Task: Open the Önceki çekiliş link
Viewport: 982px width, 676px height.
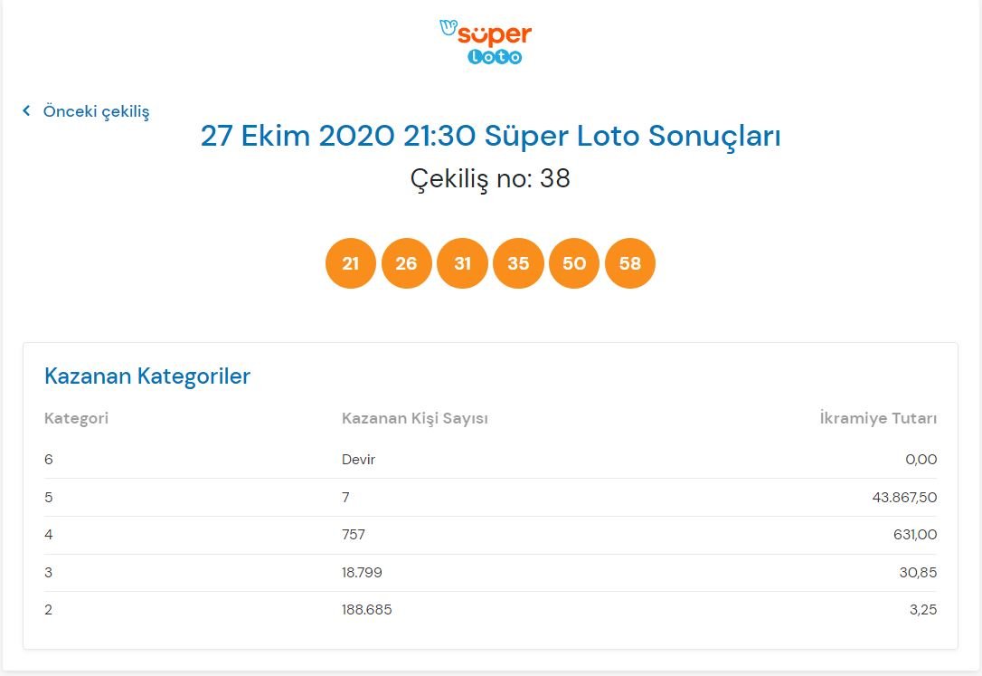Action: [96, 111]
